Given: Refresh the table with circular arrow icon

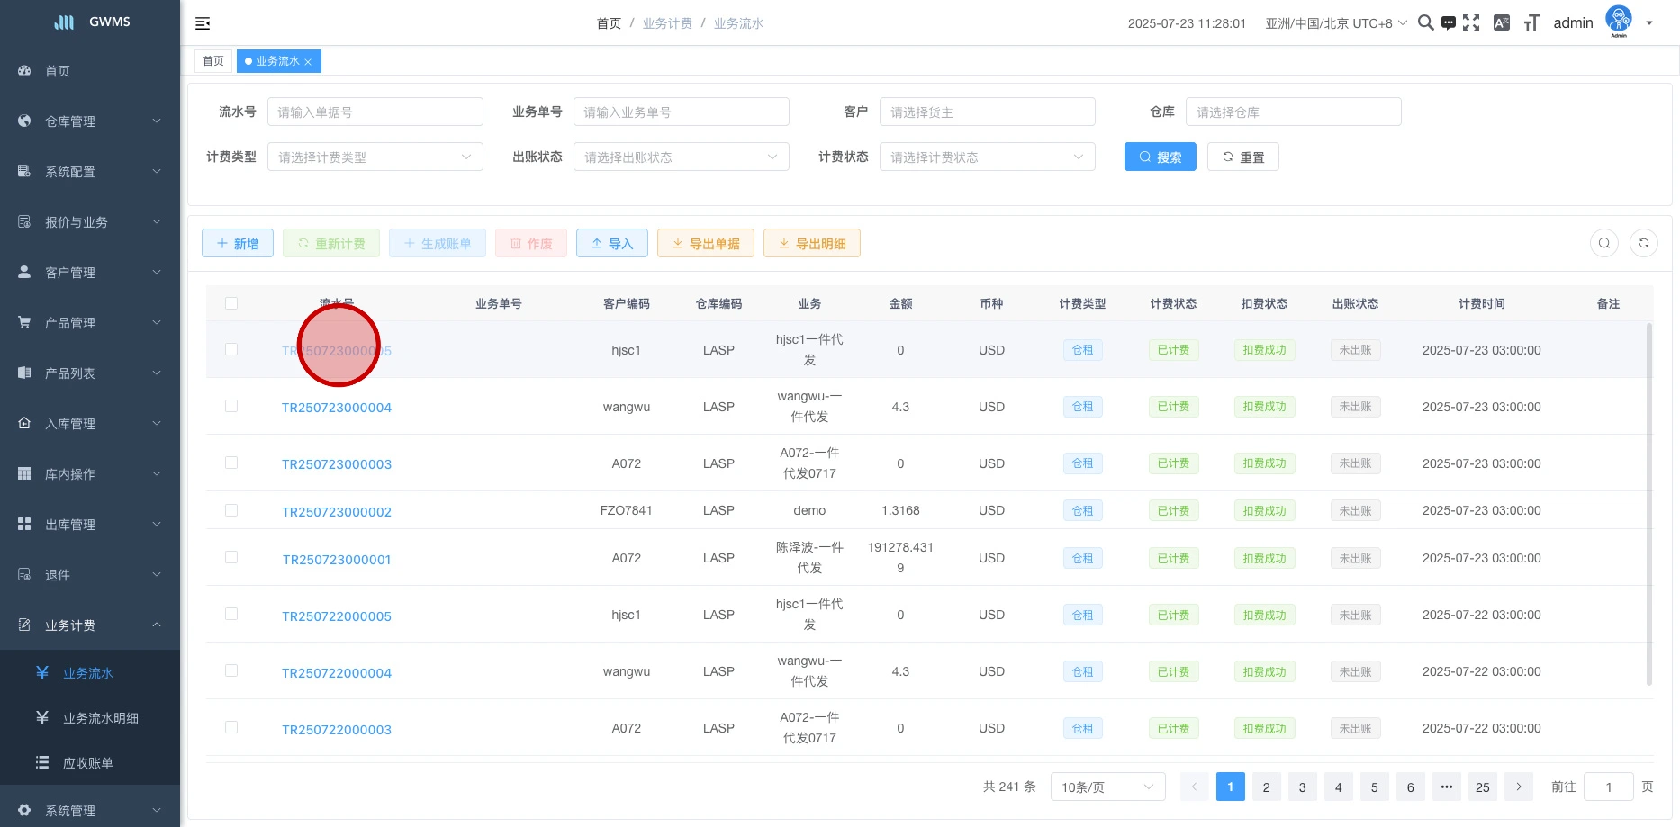Looking at the screenshot, I should point(1643,243).
